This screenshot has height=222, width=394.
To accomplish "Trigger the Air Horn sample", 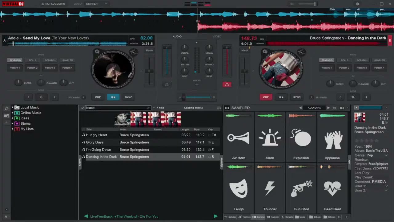I will (x=239, y=137).
